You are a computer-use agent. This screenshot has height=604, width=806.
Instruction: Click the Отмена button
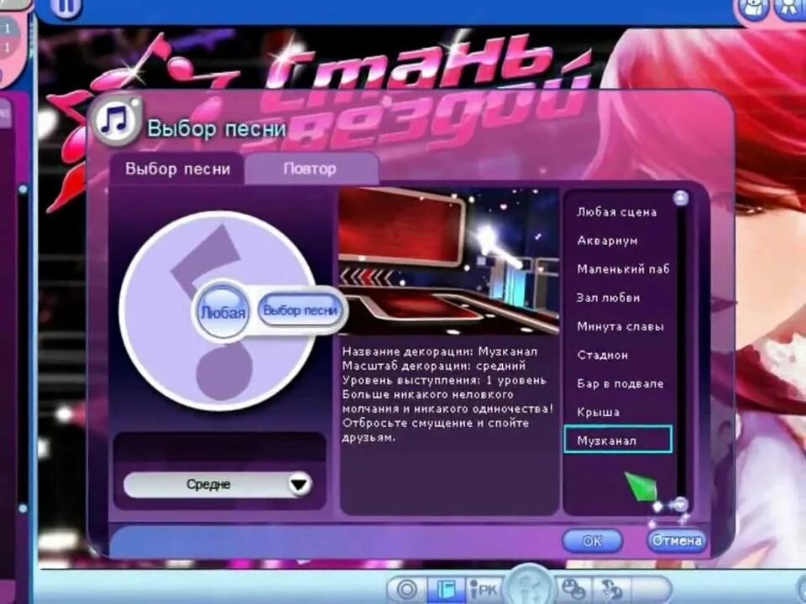676,541
